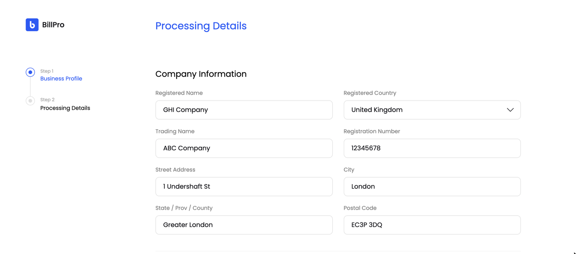Viewport: 585px width, 254px height.
Task: Expand the Registered Country chevron arrow
Action: click(x=510, y=110)
